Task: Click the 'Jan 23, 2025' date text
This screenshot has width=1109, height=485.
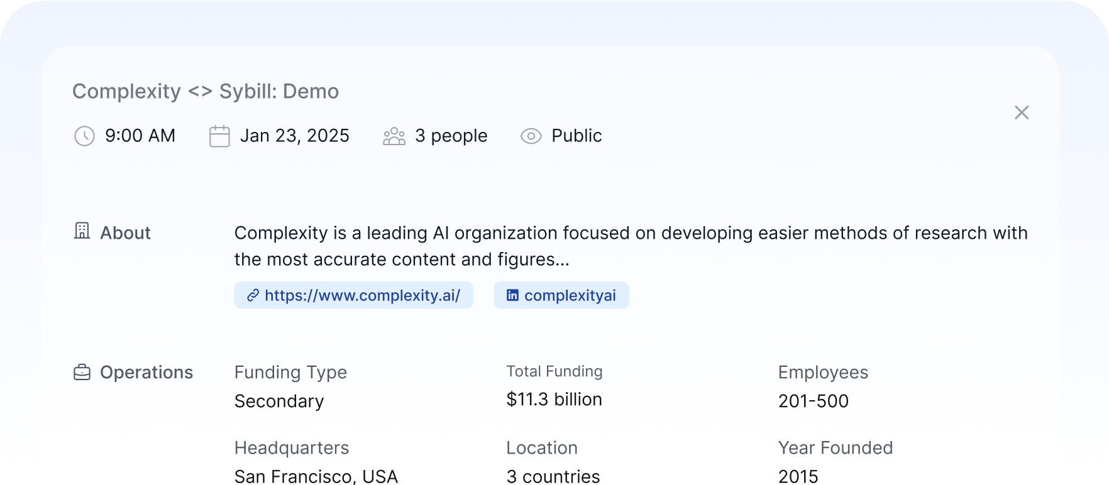Action: (295, 136)
